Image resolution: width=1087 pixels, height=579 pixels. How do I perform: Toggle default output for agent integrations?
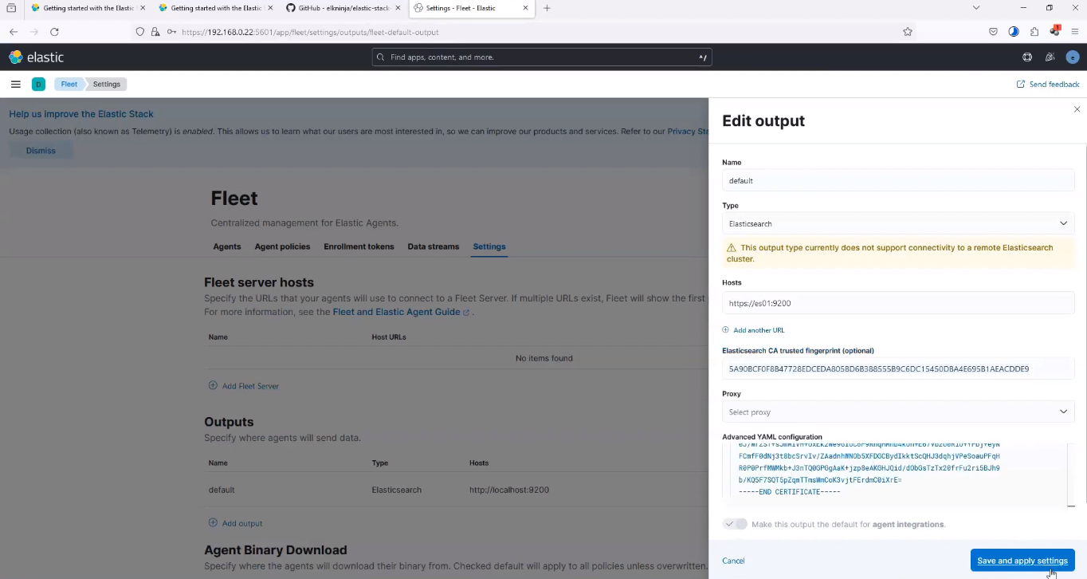pos(735,524)
